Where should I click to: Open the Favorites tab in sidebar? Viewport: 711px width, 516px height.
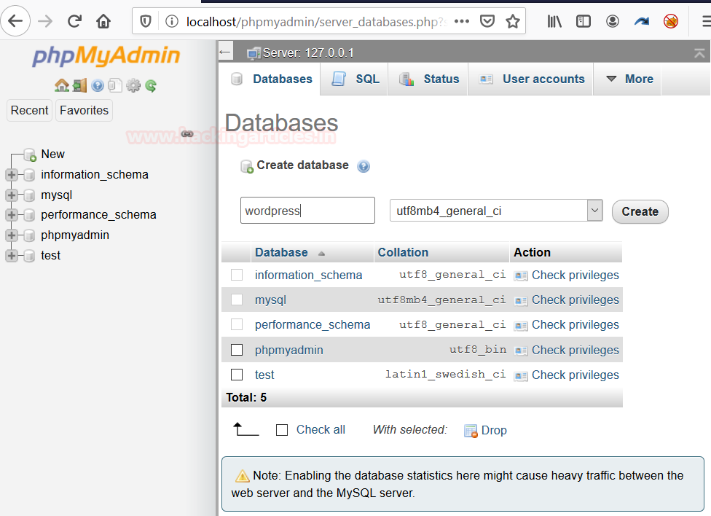pos(84,110)
